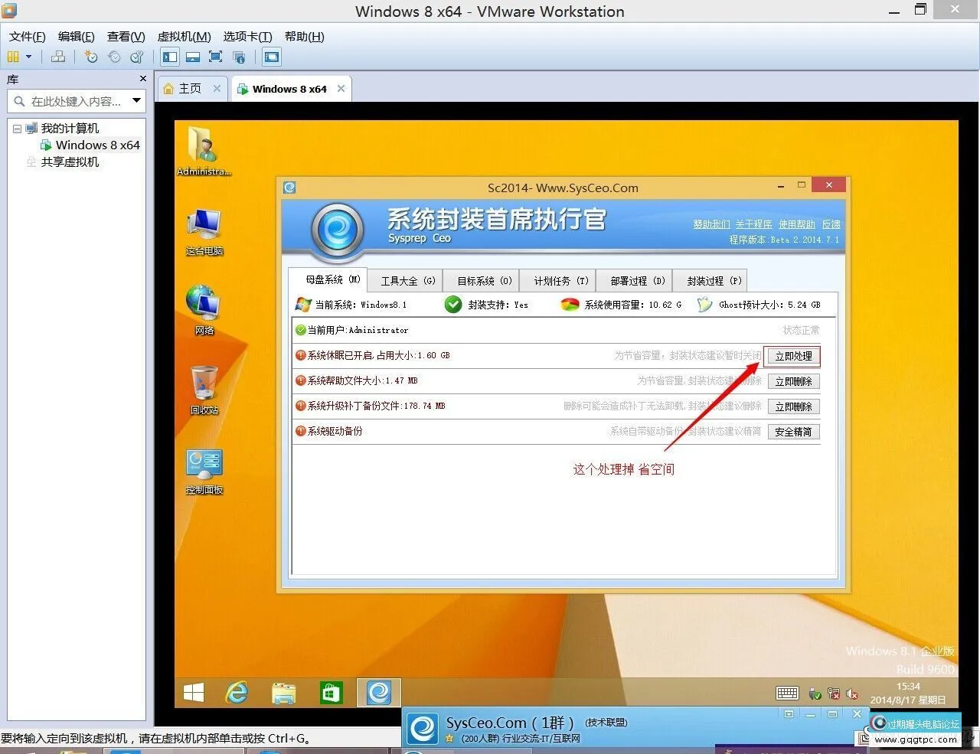Click the 立即处理 button for hibernation
This screenshot has height=754, width=980.
coord(792,355)
